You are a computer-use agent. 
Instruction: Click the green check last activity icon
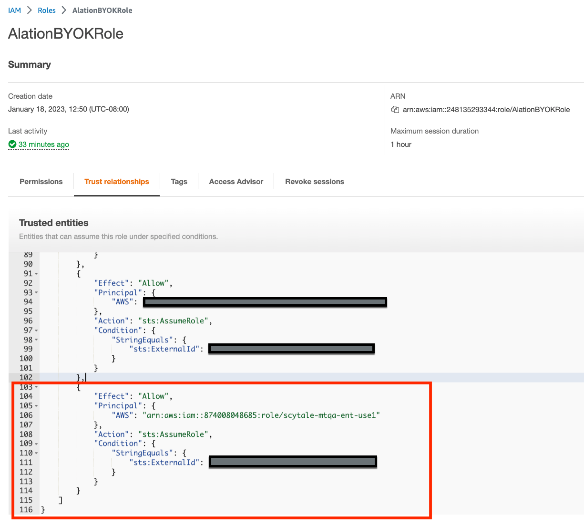12,144
